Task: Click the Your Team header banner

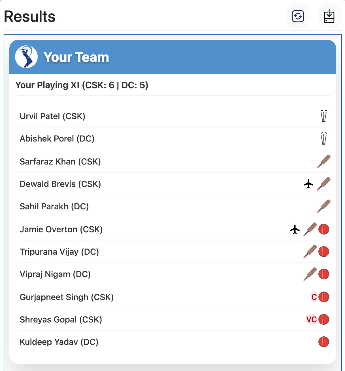Action: (x=172, y=56)
